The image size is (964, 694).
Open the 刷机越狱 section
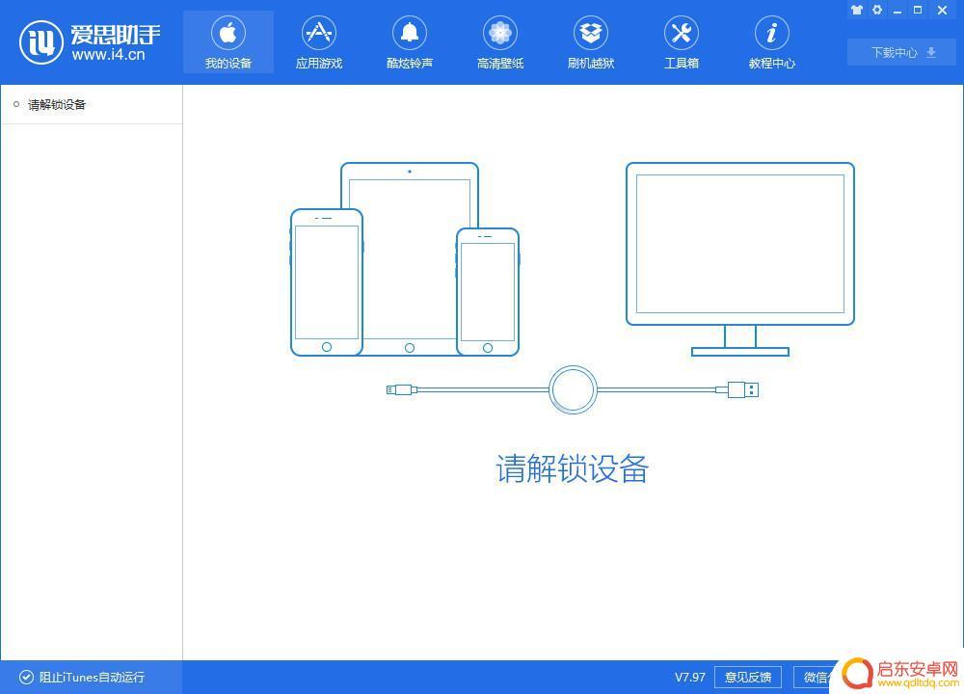591,41
